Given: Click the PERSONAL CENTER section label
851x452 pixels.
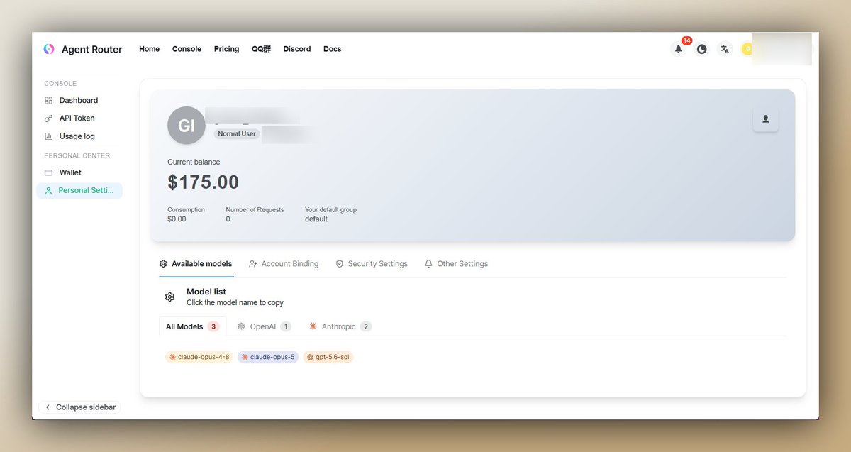Looking at the screenshot, I should [x=77, y=155].
